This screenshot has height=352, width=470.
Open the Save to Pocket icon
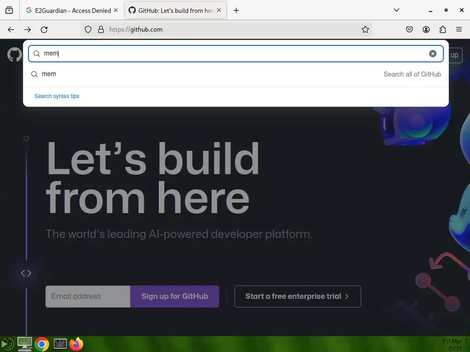point(409,29)
